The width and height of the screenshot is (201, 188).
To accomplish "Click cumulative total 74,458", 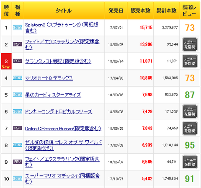I will (173, 128).
